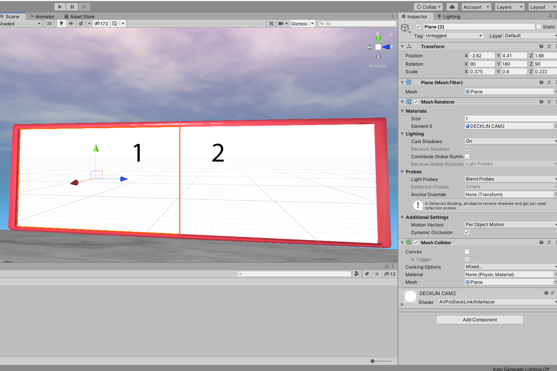Collapse the Probes foldout
This screenshot has width=557, height=371.
pos(402,171)
